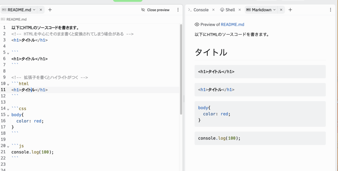338x171 pixels.
Task: Click the Markdown tab file icon
Action: coord(249,10)
